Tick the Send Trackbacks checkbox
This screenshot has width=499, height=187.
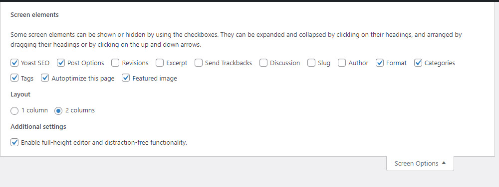(x=199, y=63)
